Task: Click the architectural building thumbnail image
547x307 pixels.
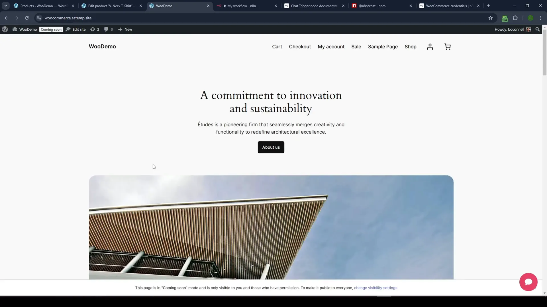Action: click(x=271, y=227)
